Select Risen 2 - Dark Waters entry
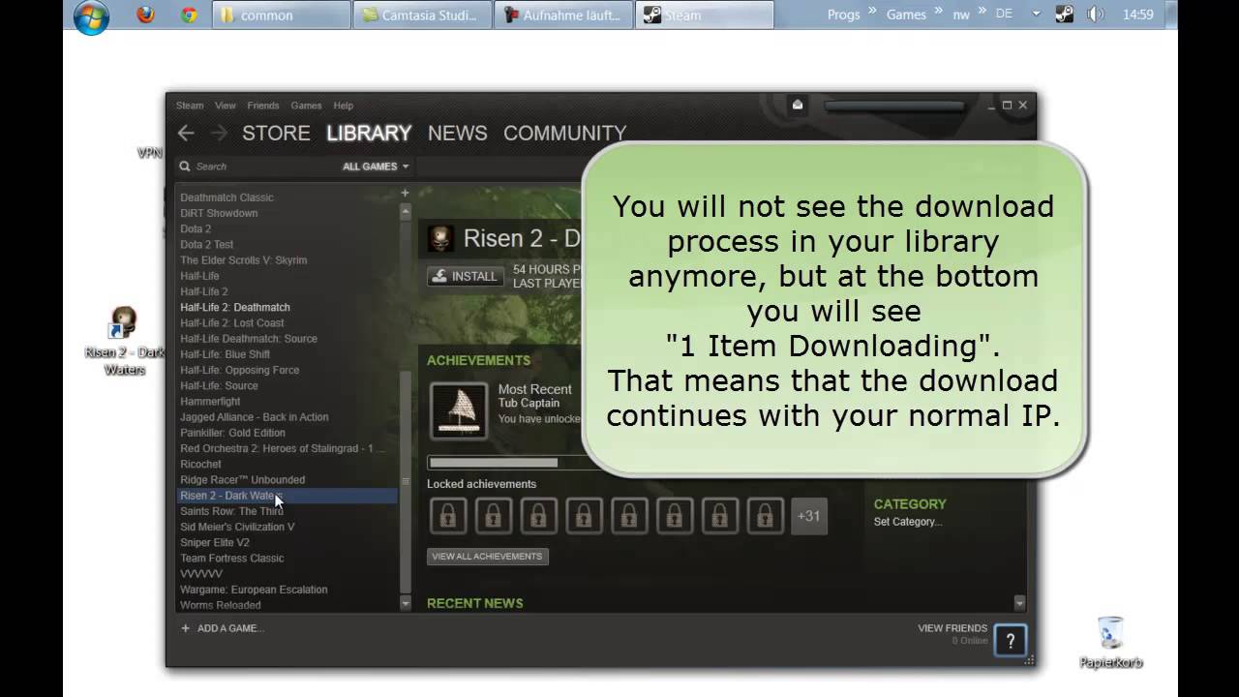 [287, 496]
